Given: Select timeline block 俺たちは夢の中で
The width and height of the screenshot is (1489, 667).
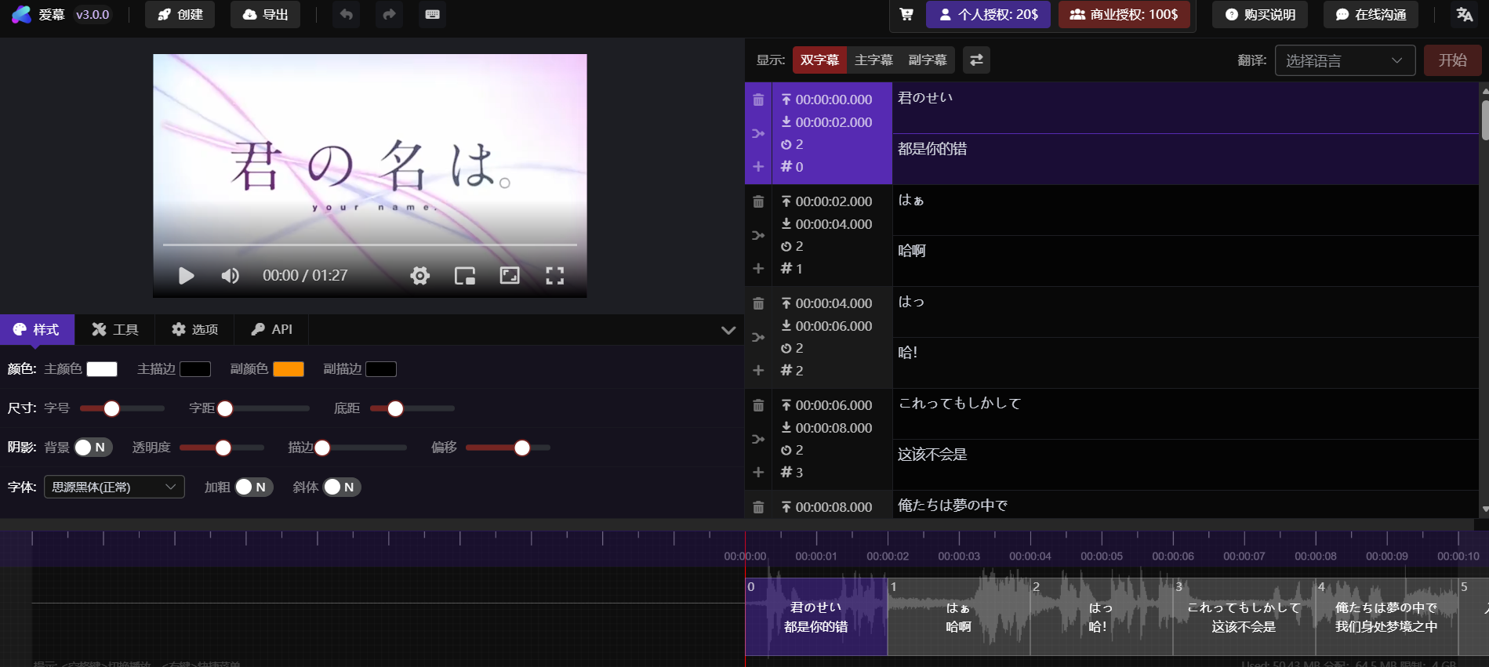Looking at the screenshot, I should click(1386, 617).
